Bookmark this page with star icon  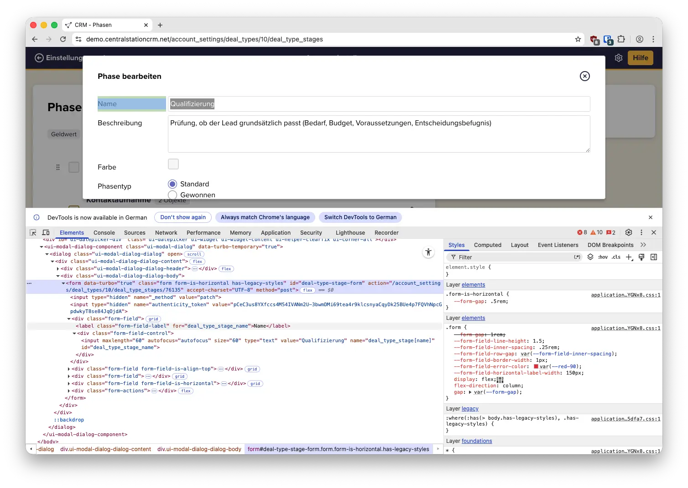pyautogui.click(x=578, y=39)
